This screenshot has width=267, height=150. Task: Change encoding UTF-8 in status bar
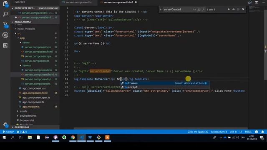tap(233, 132)
